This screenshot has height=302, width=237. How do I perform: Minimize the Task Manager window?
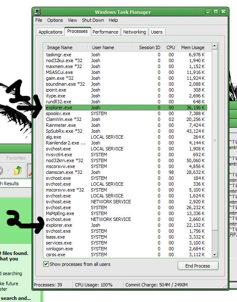coord(208,12)
